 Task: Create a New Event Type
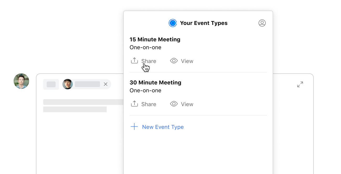point(163,127)
